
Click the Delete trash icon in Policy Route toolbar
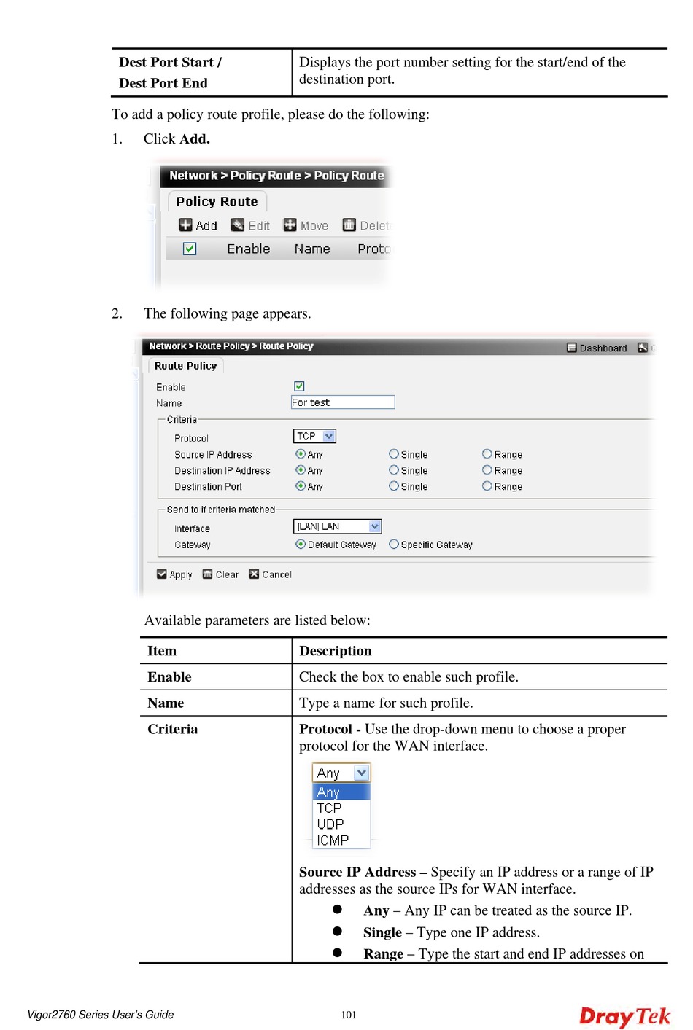tap(349, 225)
